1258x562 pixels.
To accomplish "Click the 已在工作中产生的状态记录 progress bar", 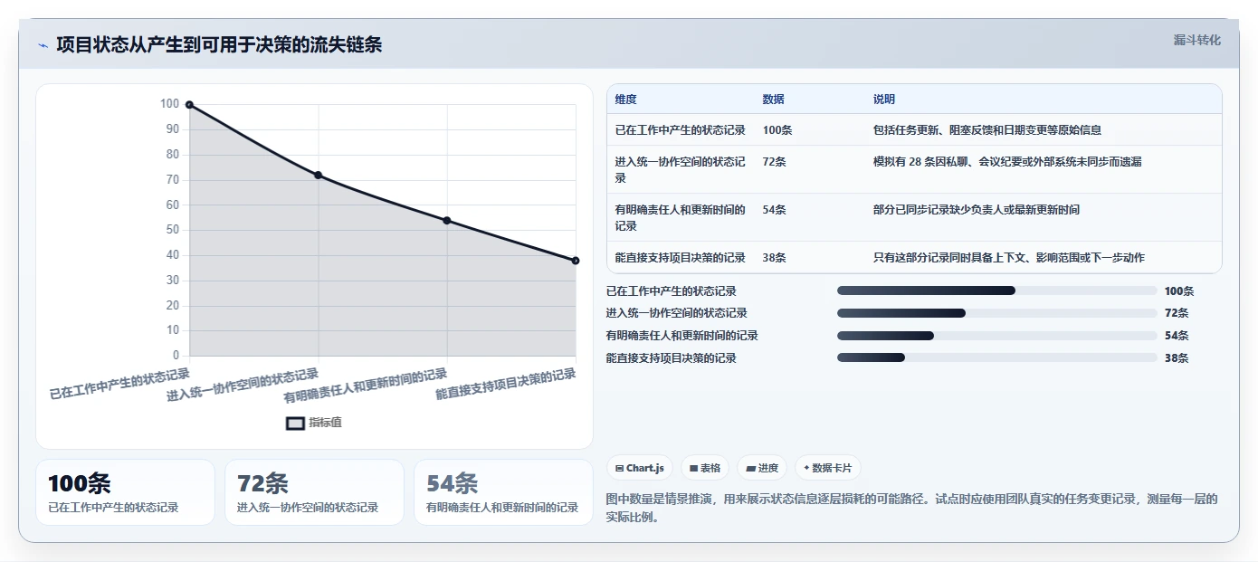I will coord(996,291).
